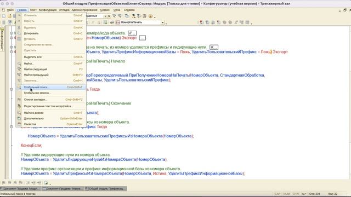Image resolution: width=351 pixels, height=197 pixels.
Task: Click the set bookmark flag icon
Action: (4, 183)
